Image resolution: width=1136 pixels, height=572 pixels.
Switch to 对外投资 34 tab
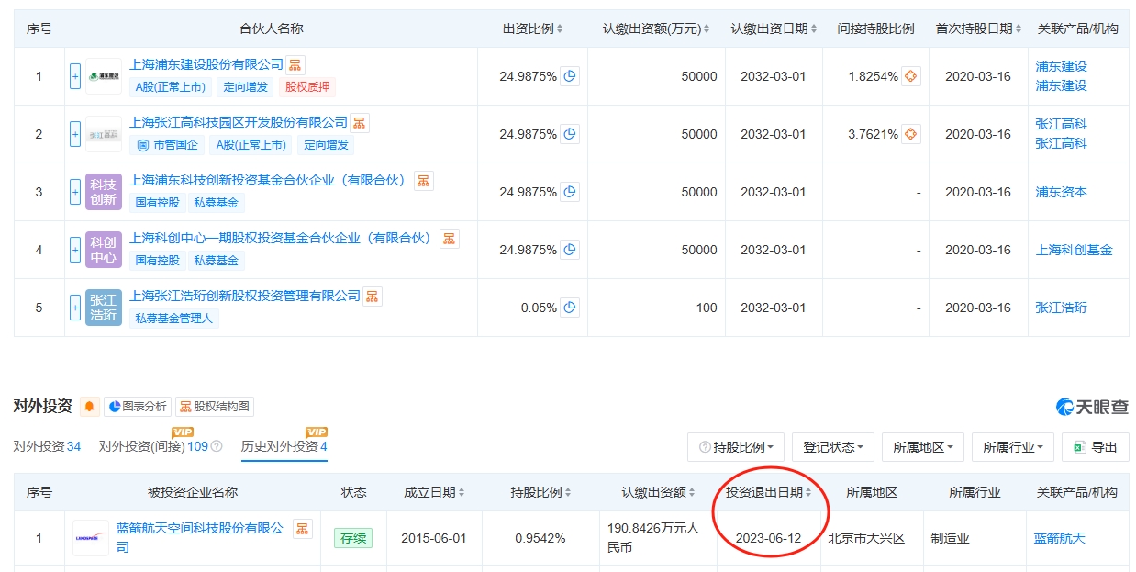pos(47,446)
